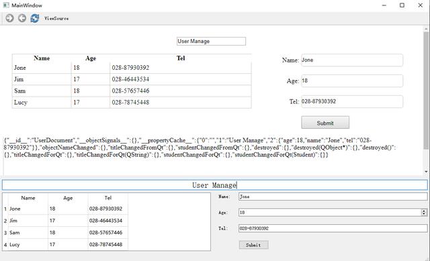Click the native Name line edit
The height and width of the screenshot is (261, 430).
point(333,197)
